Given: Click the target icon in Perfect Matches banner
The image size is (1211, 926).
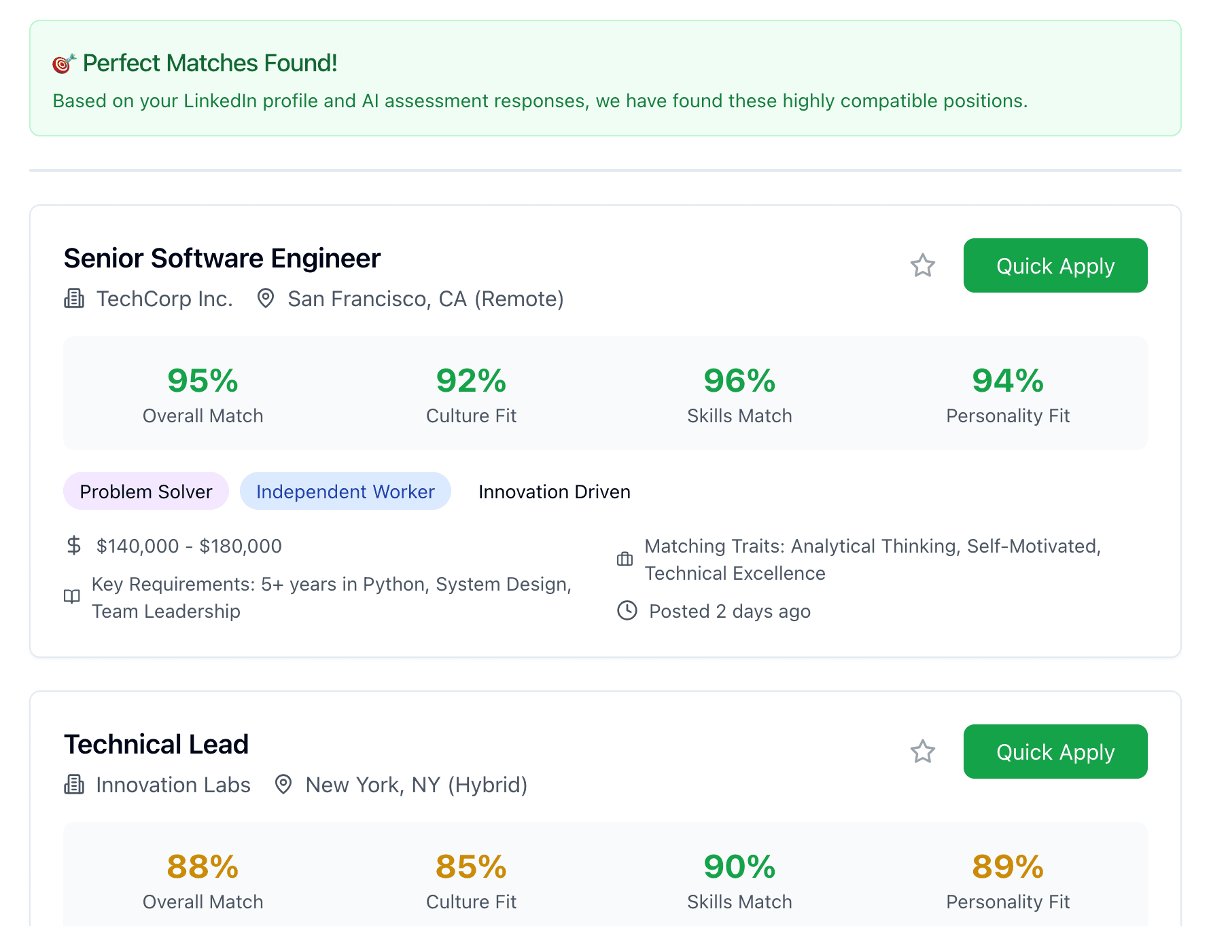Looking at the screenshot, I should pyautogui.click(x=64, y=64).
